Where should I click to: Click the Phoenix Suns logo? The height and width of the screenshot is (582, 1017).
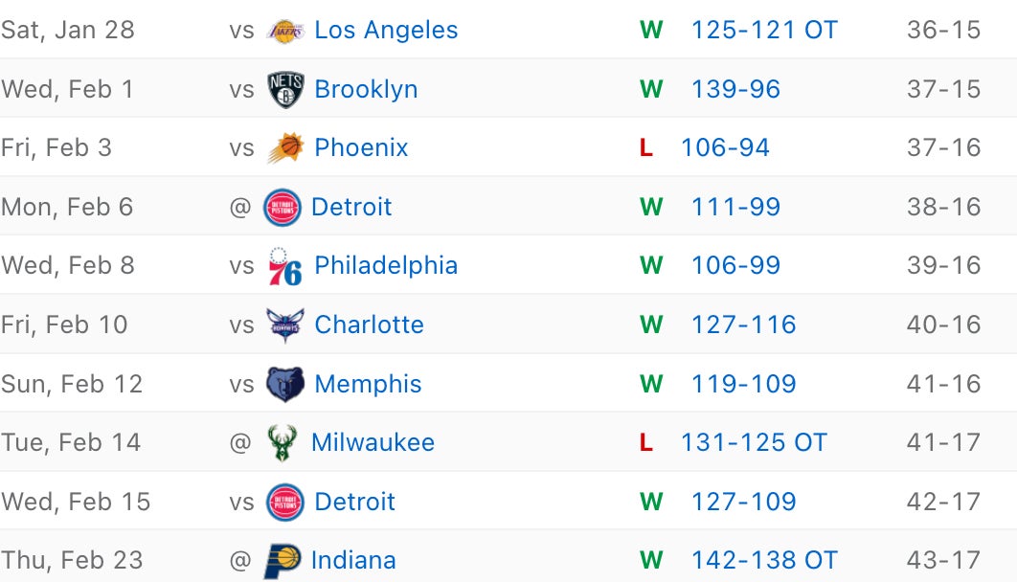tap(285, 148)
